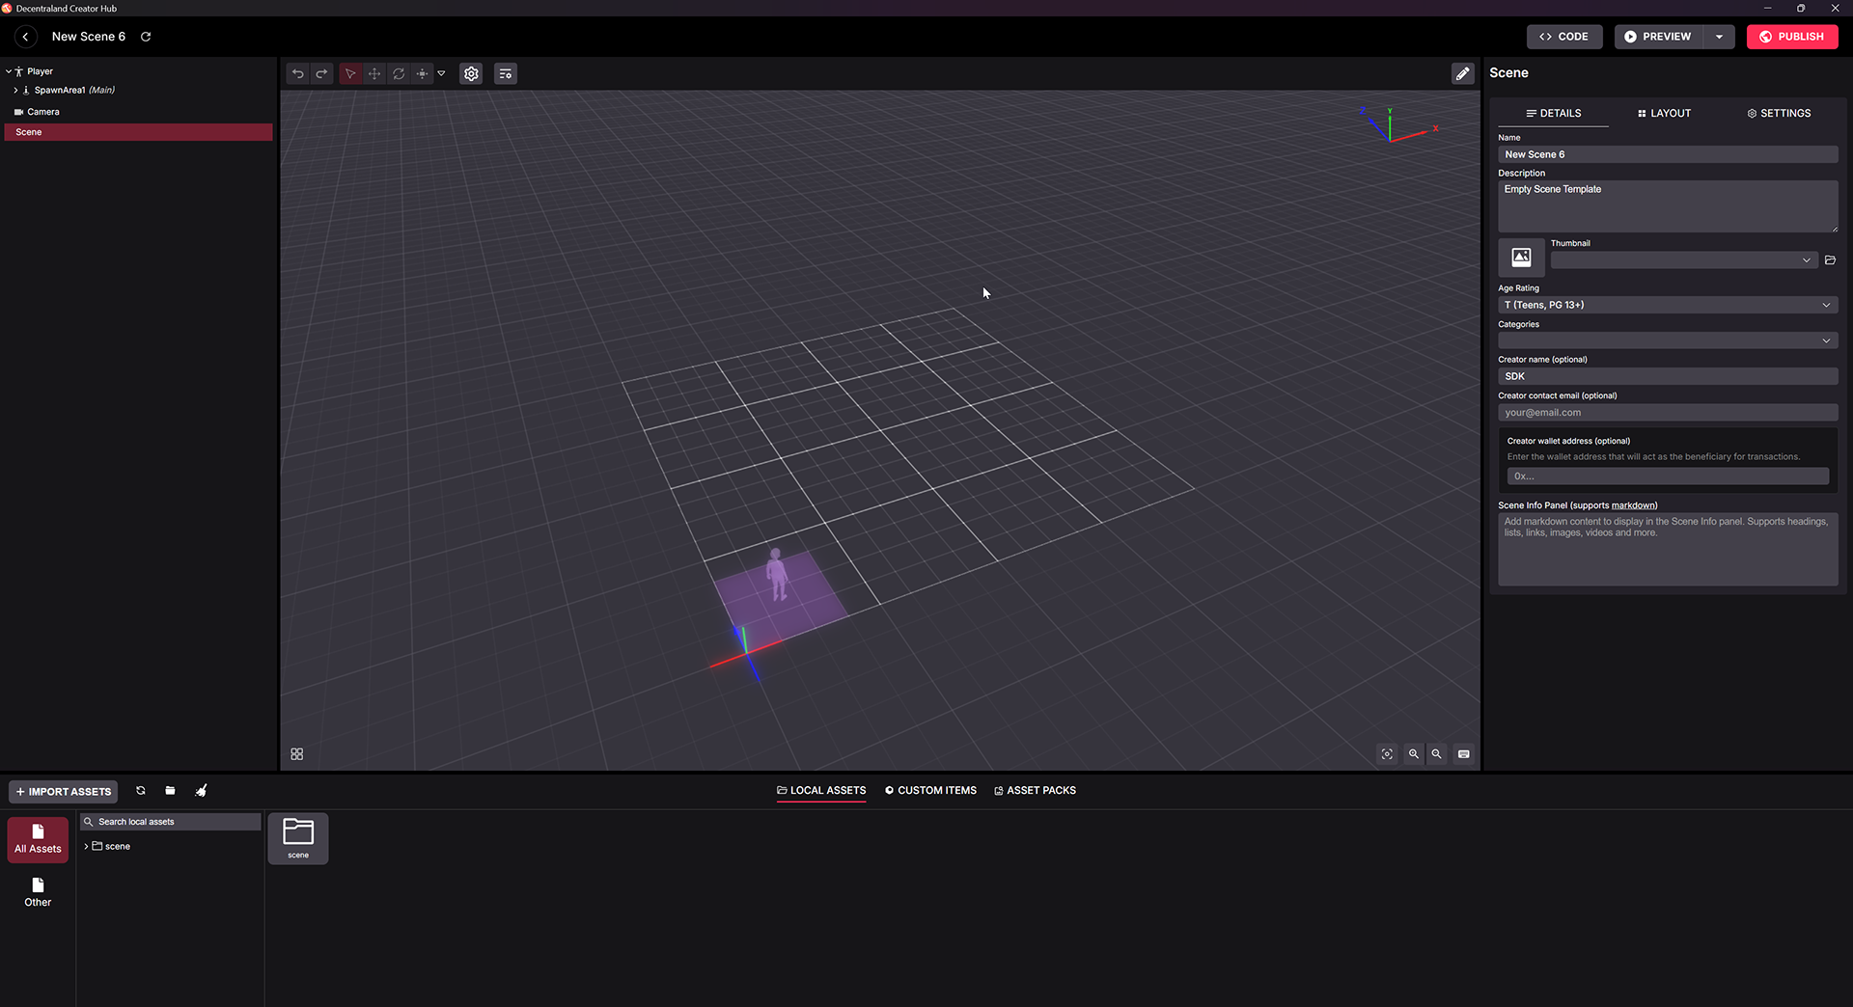Click the Search local assets field
Screen dimensions: 1853x1007
pos(171,822)
